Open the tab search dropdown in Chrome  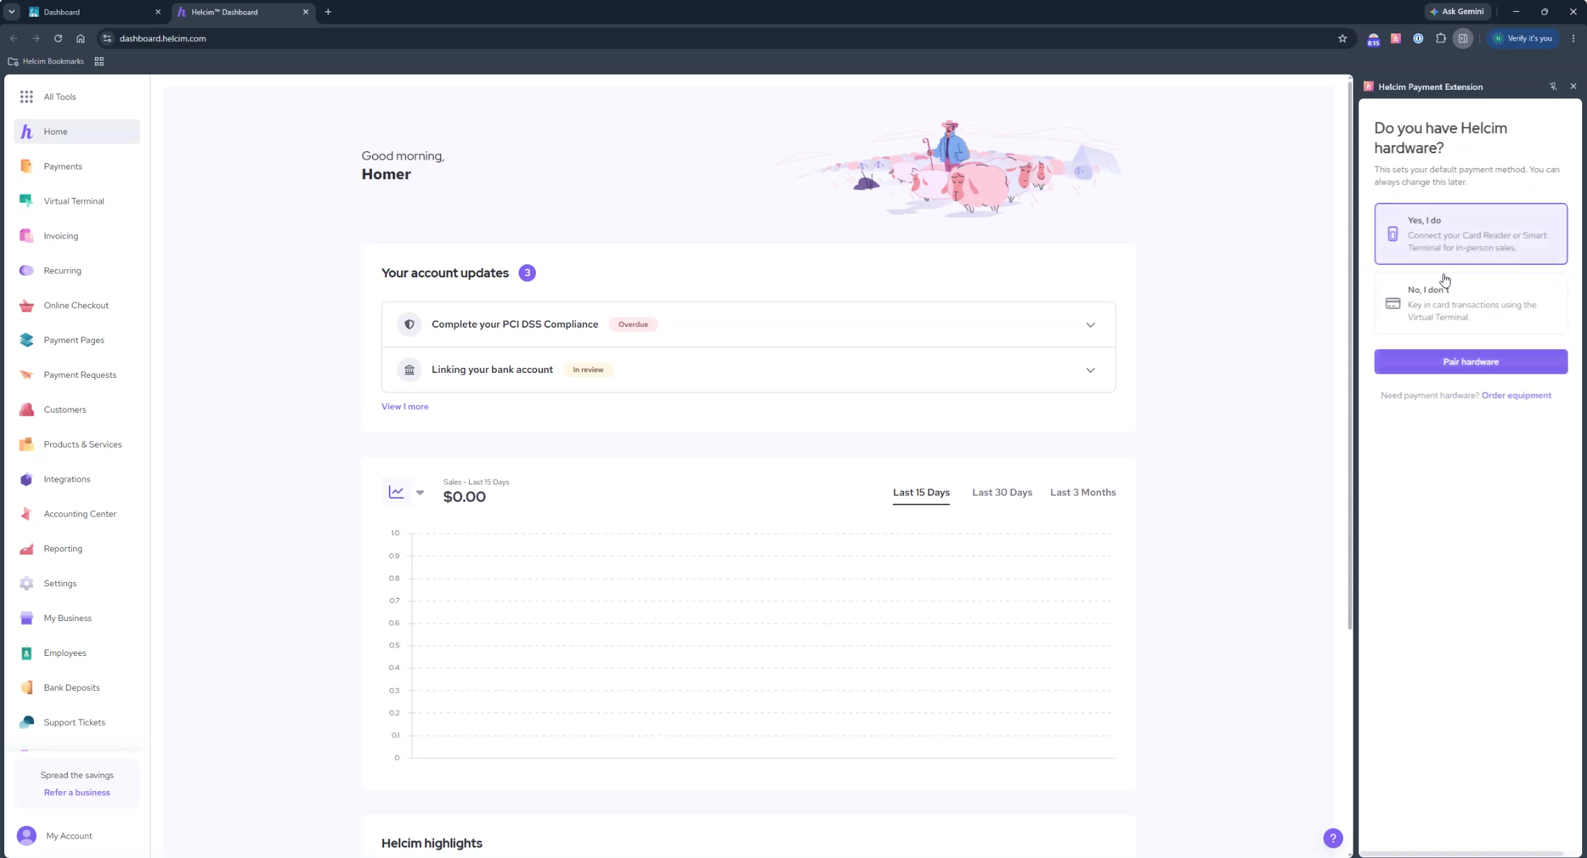coord(12,12)
